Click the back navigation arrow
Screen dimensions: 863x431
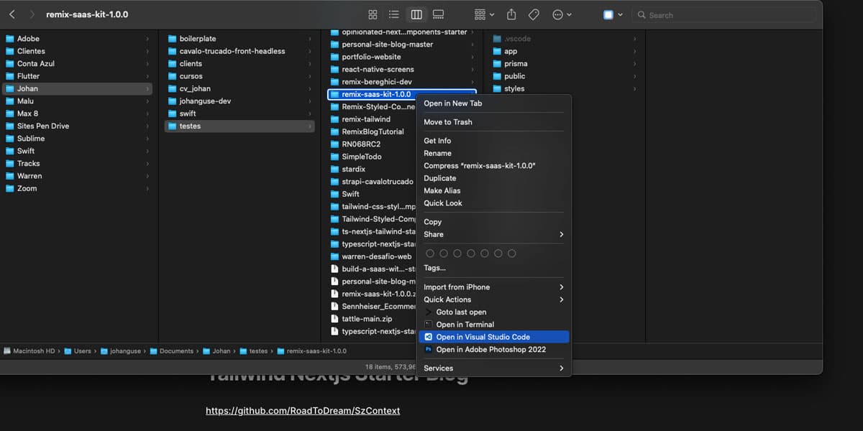click(13, 14)
